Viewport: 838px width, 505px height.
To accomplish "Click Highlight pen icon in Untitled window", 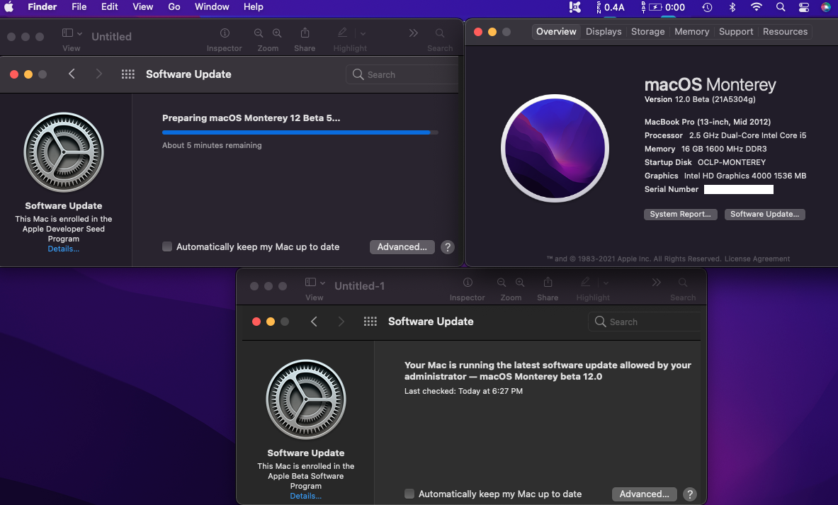I will [343, 33].
